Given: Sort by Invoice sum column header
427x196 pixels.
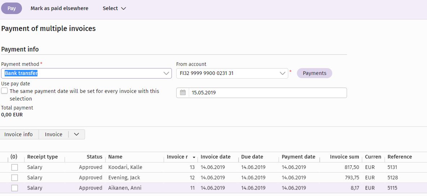Looking at the screenshot, I should coord(344,157).
